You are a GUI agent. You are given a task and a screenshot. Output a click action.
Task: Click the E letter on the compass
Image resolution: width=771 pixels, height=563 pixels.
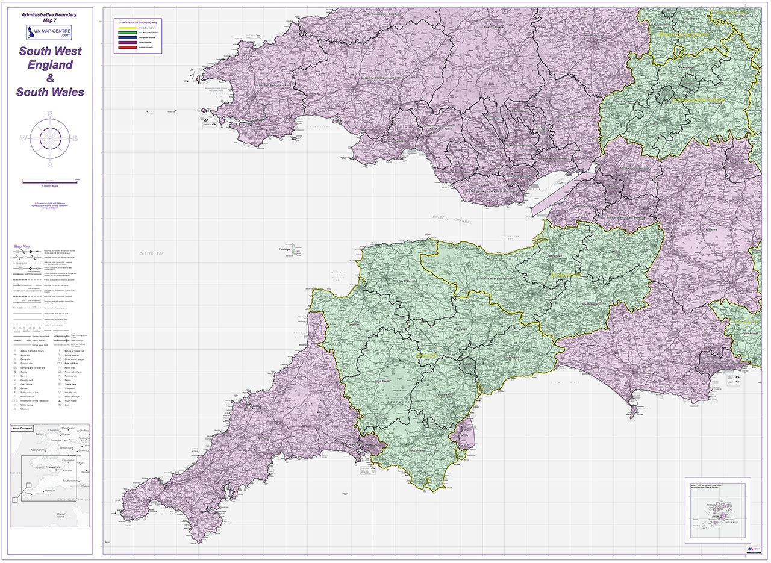[75, 138]
